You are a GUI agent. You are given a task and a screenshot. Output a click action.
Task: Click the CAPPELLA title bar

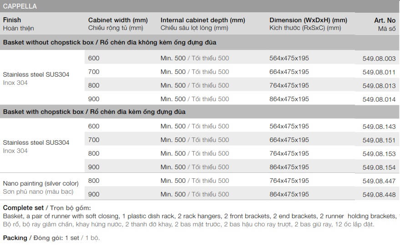click(x=20, y=6)
